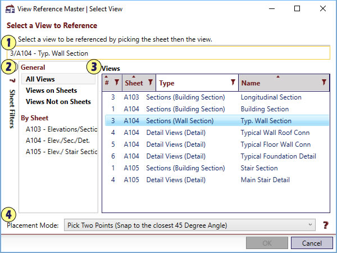Click the filter icon in # column header
Viewport: 337px width, 253px height.
(116, 83)
